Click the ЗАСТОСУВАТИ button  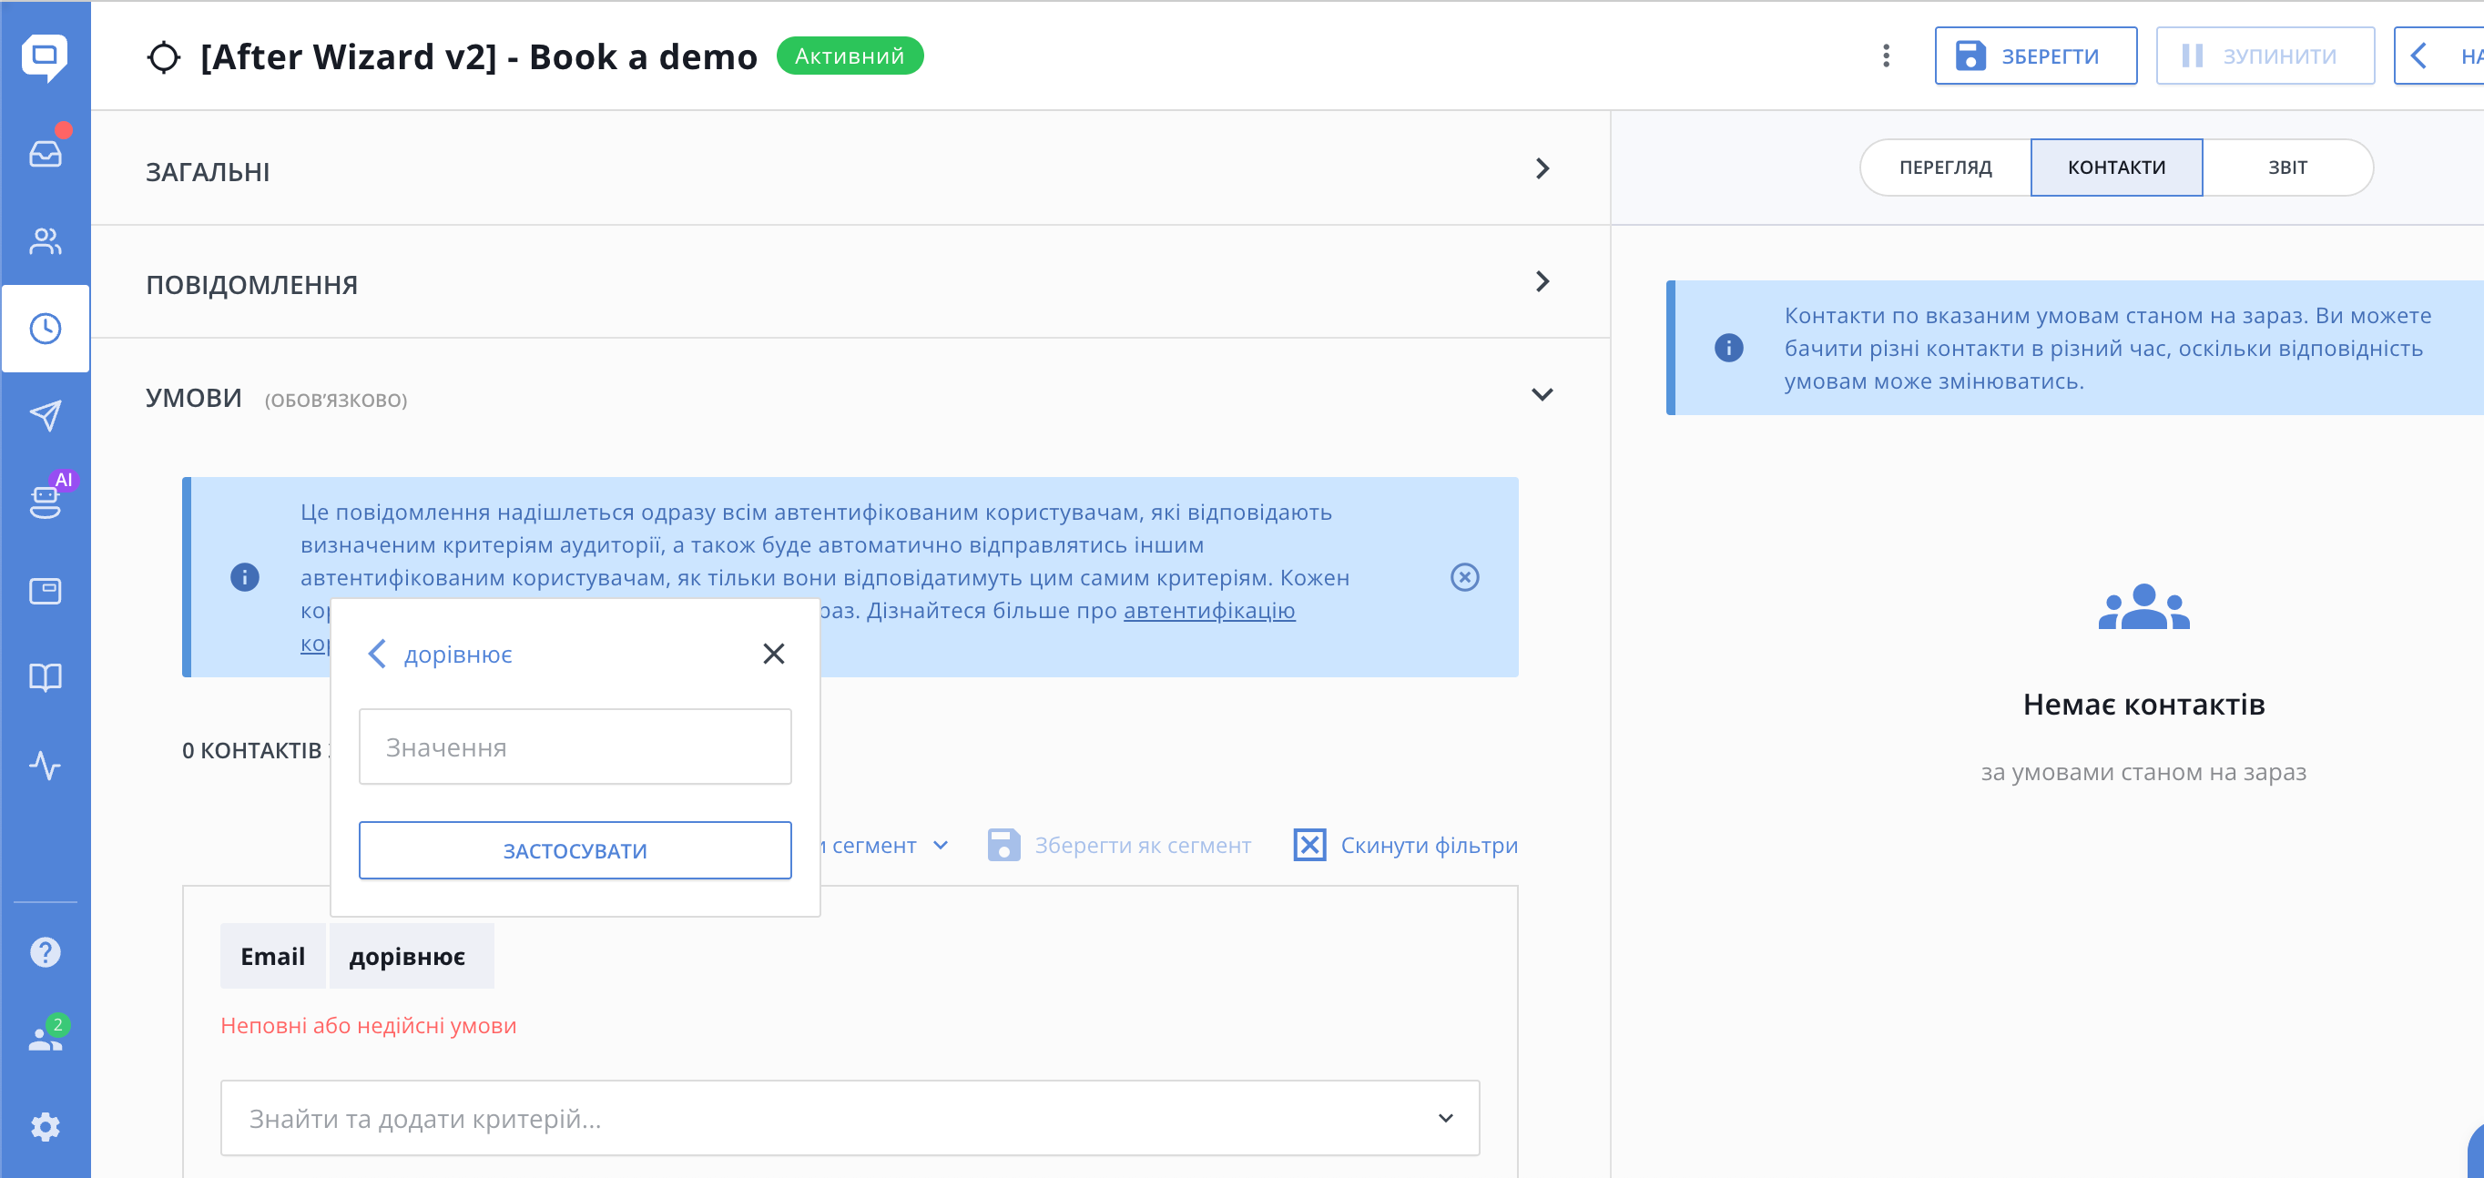click(x=575, y=850)
